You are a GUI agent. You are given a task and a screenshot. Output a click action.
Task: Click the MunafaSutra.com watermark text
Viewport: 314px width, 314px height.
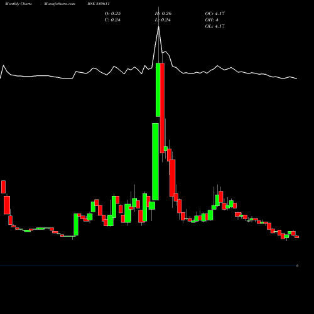[60, 4]
